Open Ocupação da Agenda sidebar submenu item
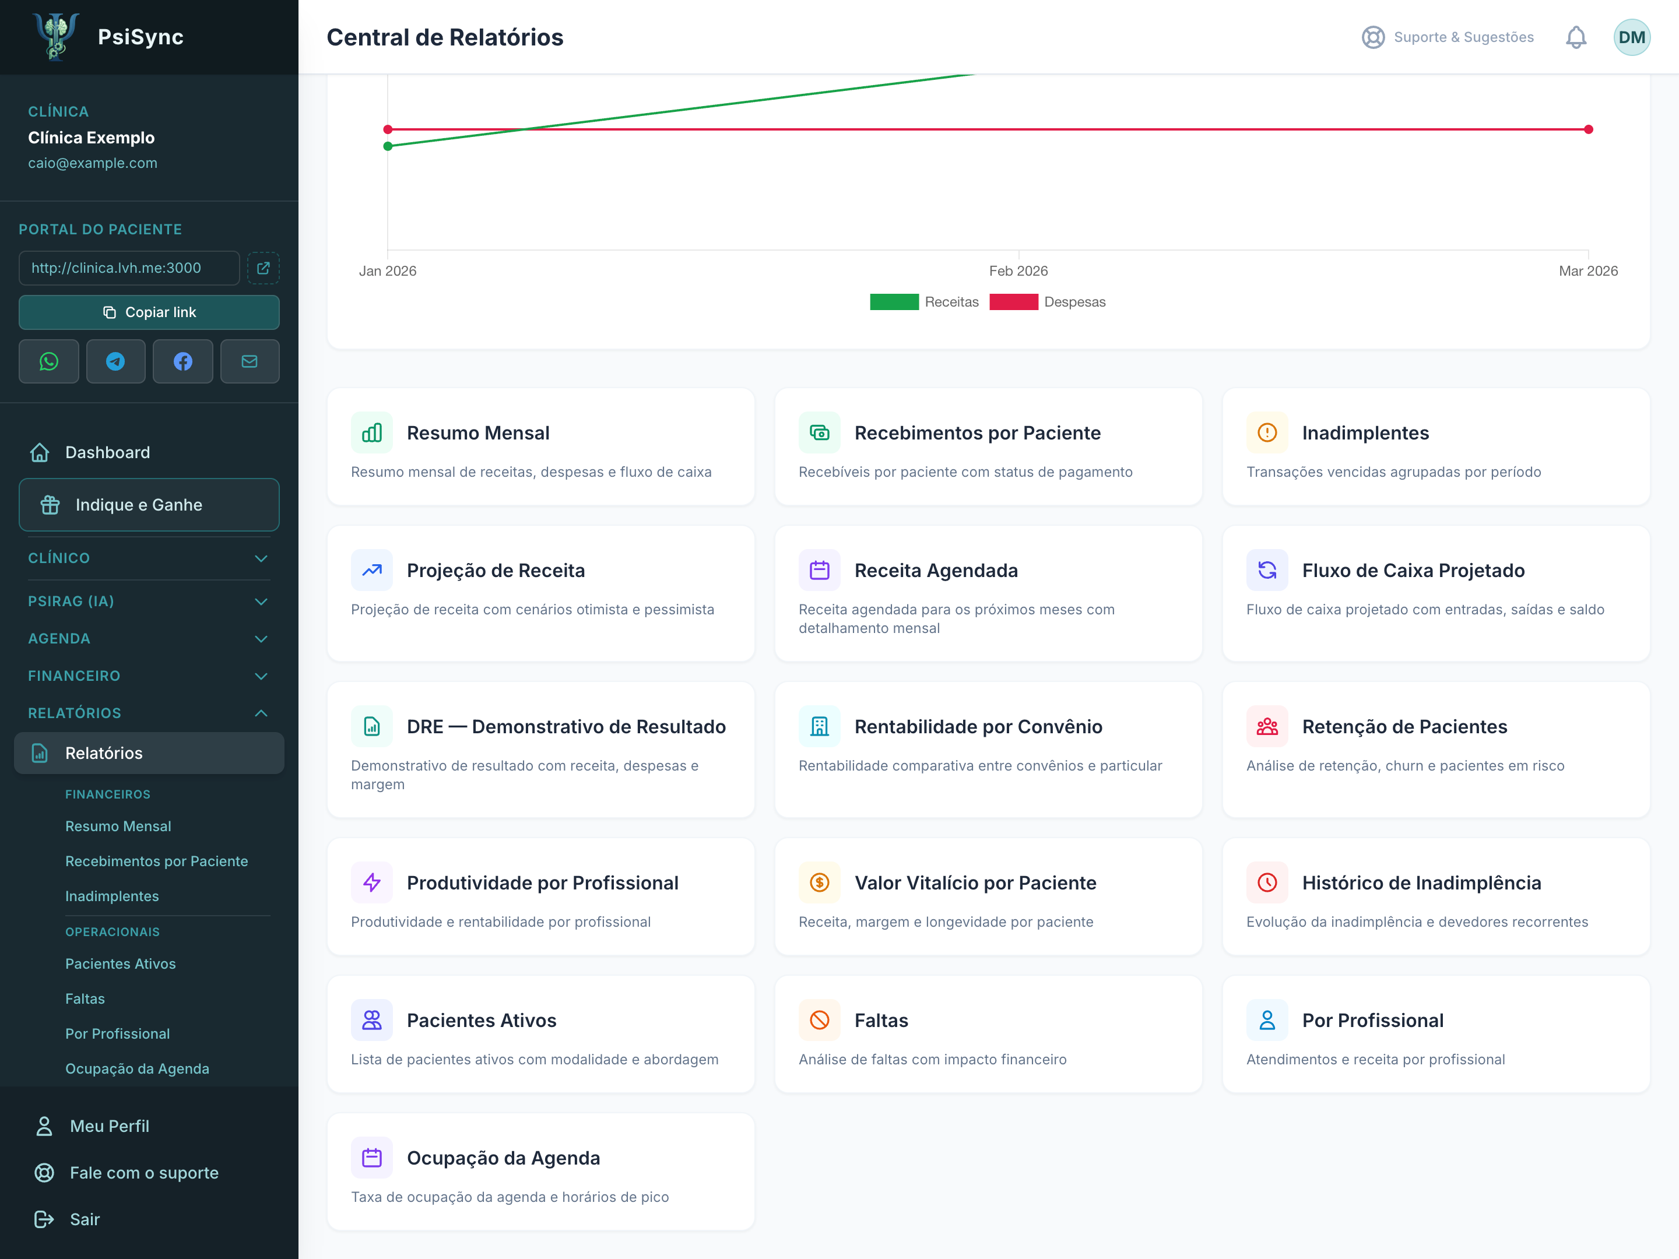The width and height of the screenshot is (1679, 1259). 136,1068
